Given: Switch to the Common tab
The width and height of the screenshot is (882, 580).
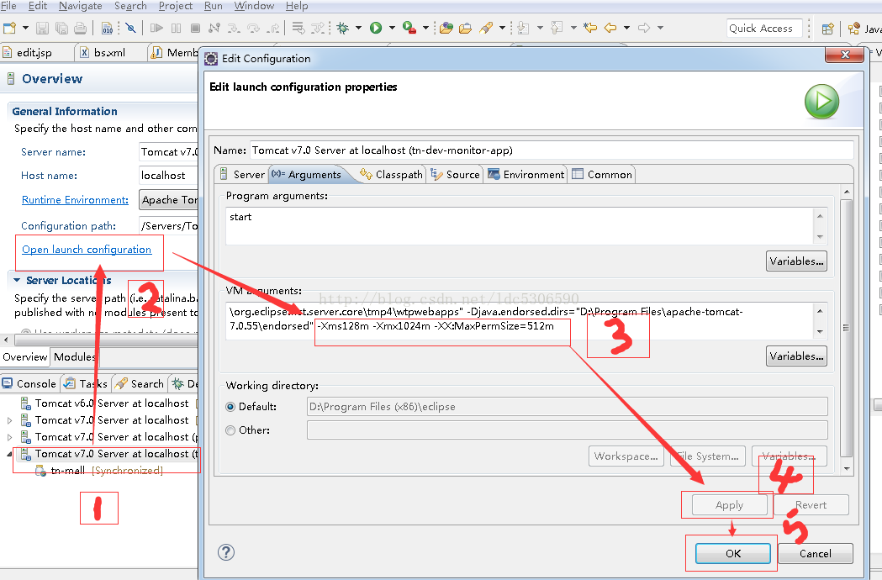Looking at the screenshot, I should click(x=603, y=174).
